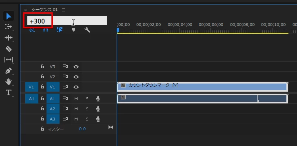Hide track V1 output eye

(x=76, y=87)
